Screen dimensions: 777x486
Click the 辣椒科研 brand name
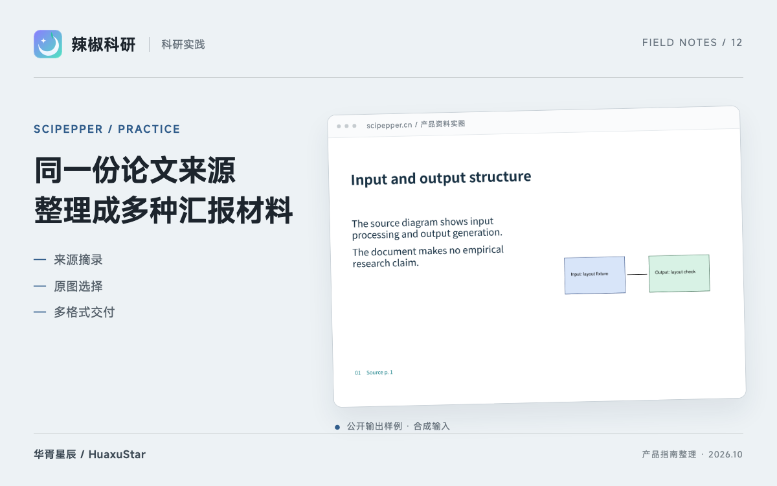click(104, 44)
